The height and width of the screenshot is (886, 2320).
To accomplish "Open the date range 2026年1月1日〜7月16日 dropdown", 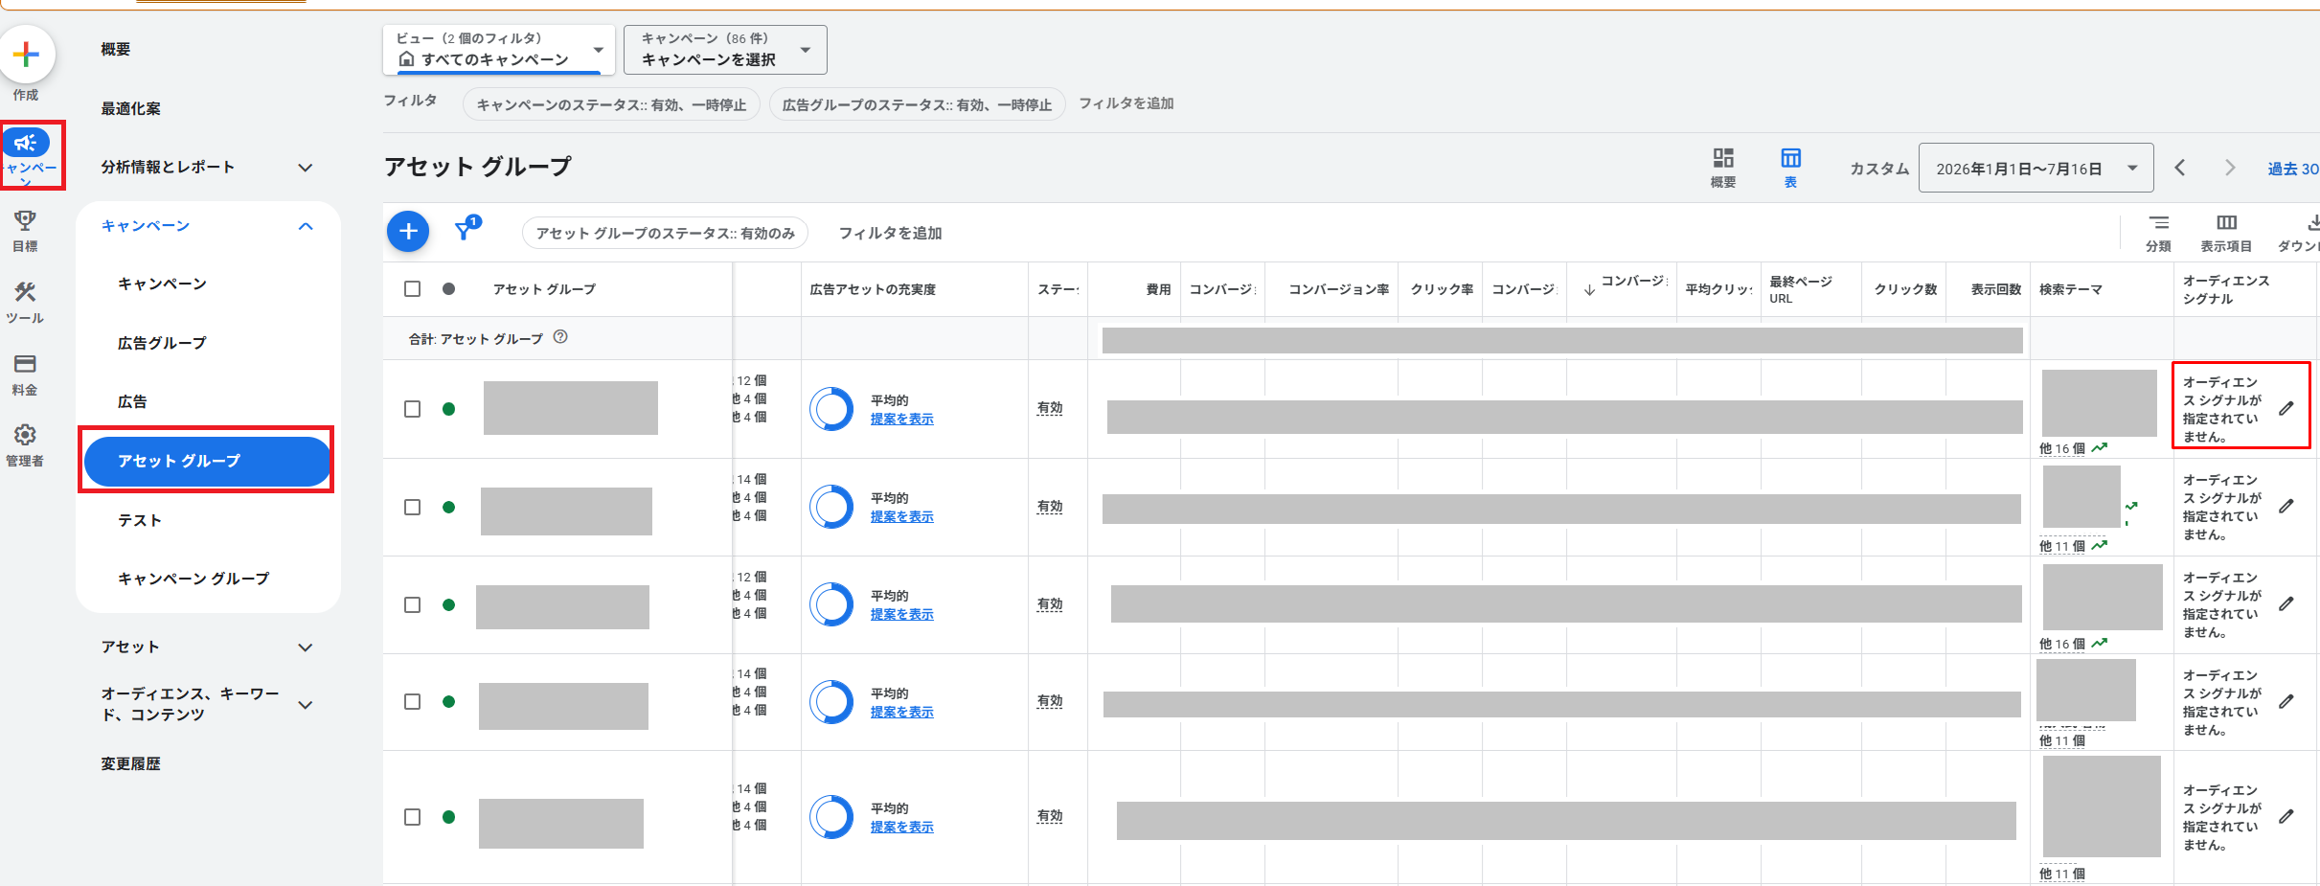I will coord(2036,169).
